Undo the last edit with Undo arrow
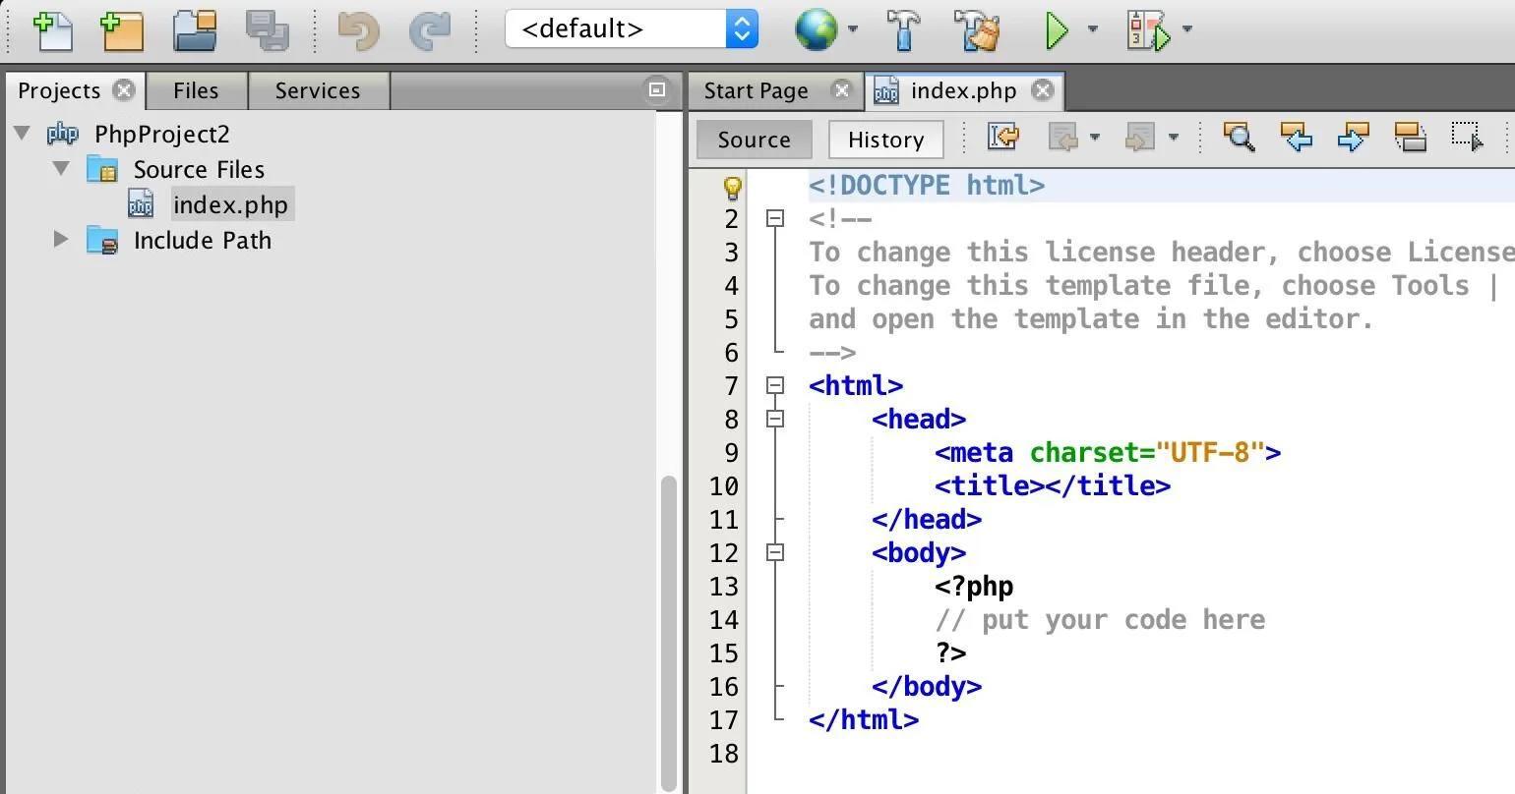Image resolution: width=1515 pixels, height=794 pixels. [x=358, y=30]
